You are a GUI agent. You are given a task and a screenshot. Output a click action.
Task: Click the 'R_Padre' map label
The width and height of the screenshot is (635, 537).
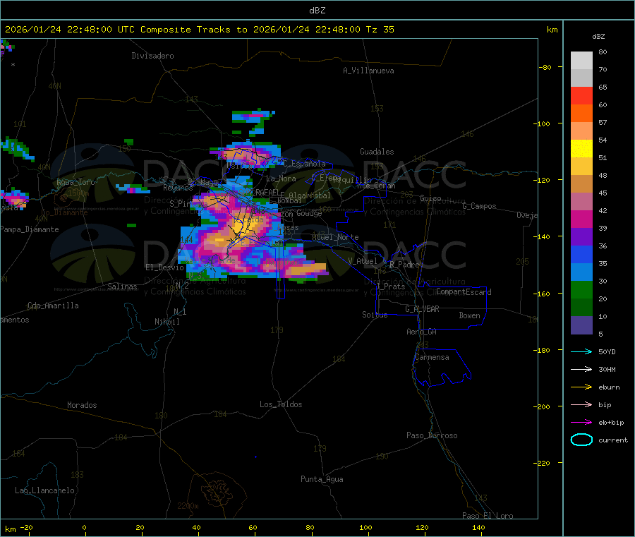click(404, 265)
